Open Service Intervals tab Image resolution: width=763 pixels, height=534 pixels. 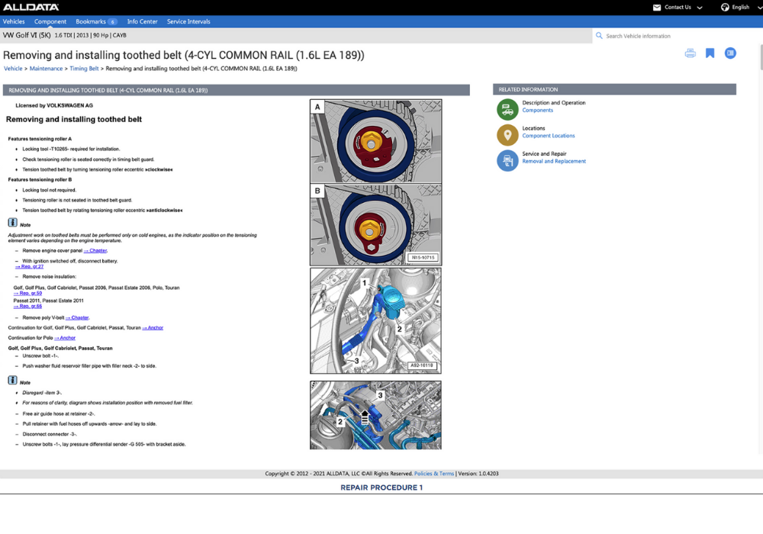click(188, 21)
